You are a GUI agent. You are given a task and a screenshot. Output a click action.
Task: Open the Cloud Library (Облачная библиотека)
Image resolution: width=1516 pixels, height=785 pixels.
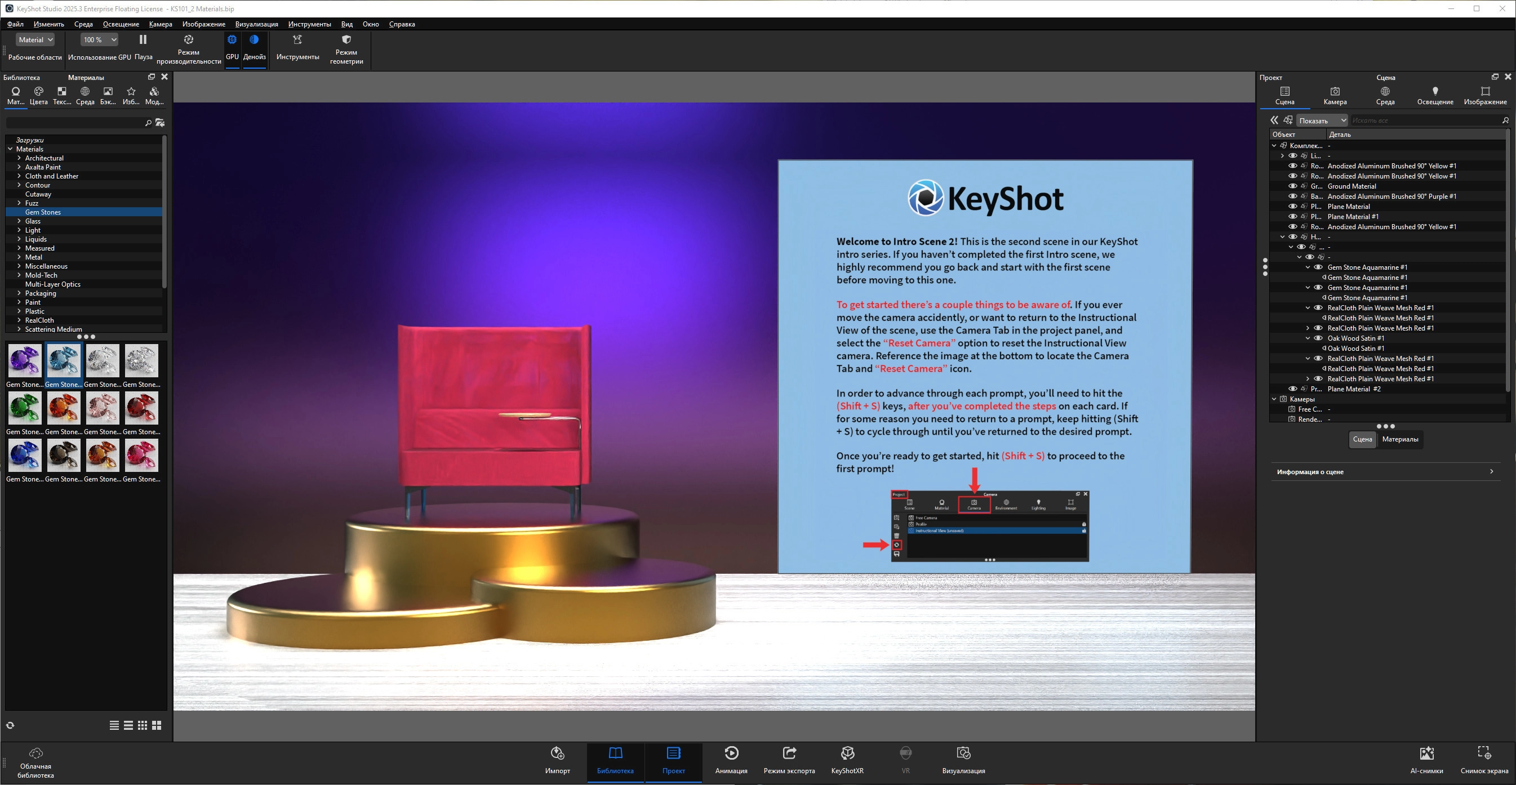pyautogui.click(x=35, y=753)
